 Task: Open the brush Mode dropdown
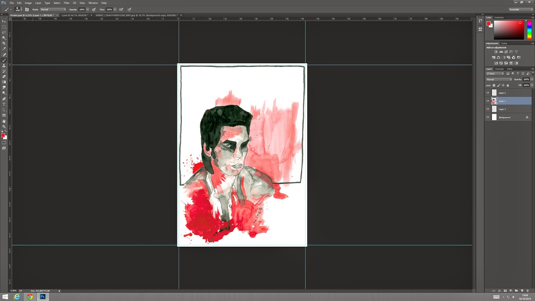coord(53,9)
